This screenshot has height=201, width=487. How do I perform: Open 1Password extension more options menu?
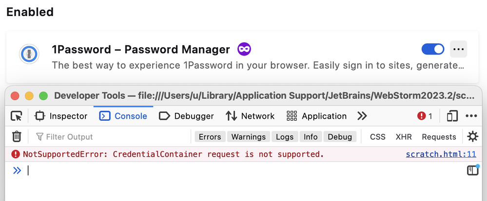458,49
